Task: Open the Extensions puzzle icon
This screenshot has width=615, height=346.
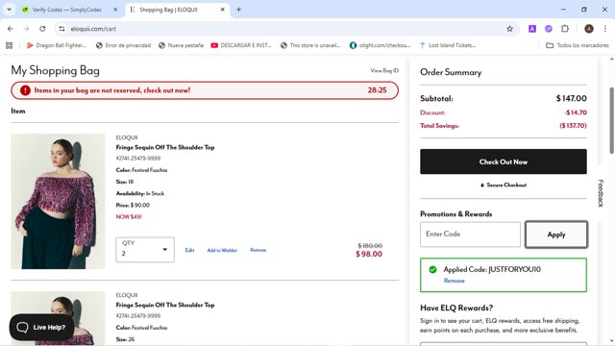Action: 565,29
